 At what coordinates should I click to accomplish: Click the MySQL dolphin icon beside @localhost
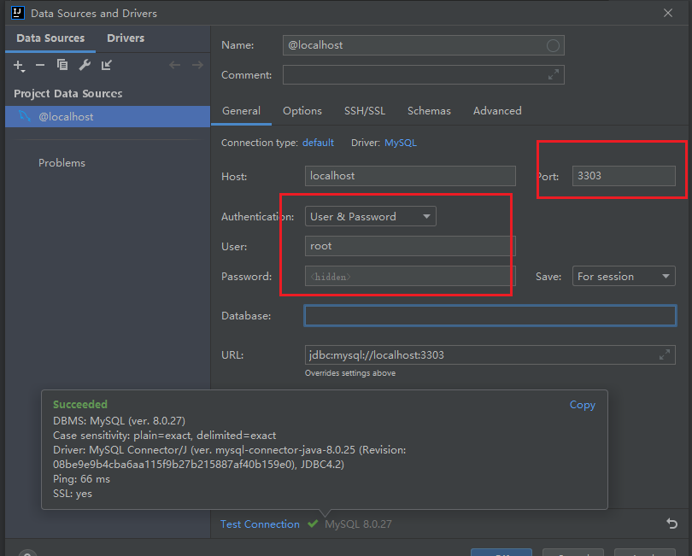pyautogui.click(x=24, y=116)
